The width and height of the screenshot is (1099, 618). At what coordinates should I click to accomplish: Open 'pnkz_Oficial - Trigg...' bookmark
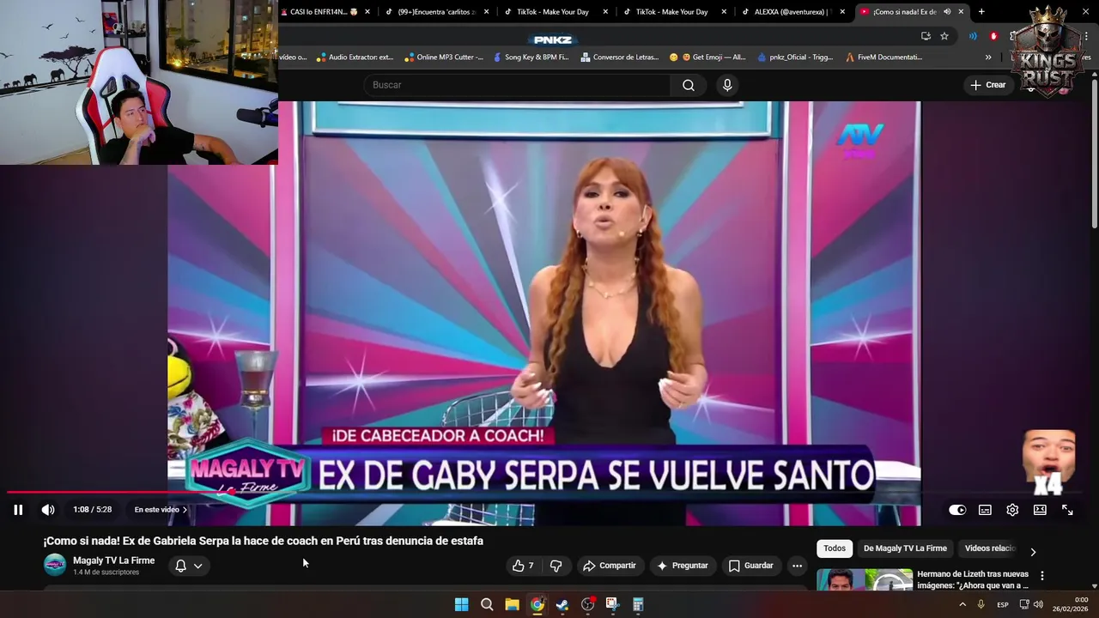[796, 58]
